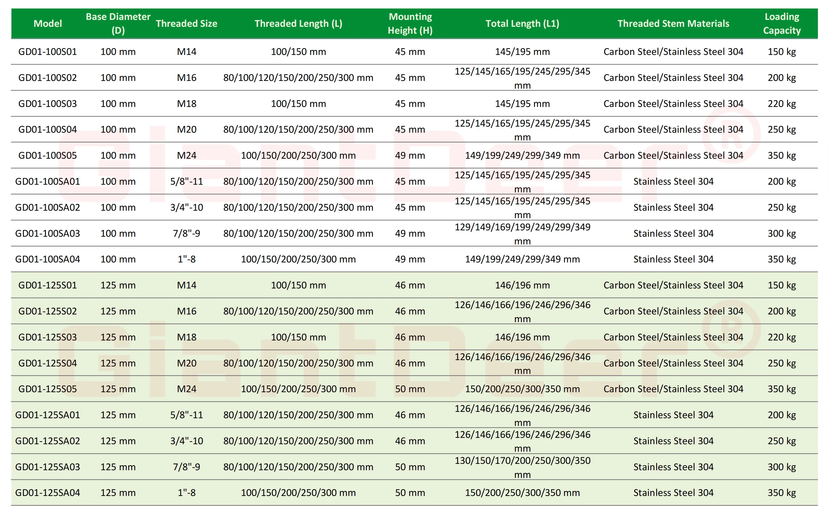Click the Threaded Stem Materials header

(x=673, y=23)
